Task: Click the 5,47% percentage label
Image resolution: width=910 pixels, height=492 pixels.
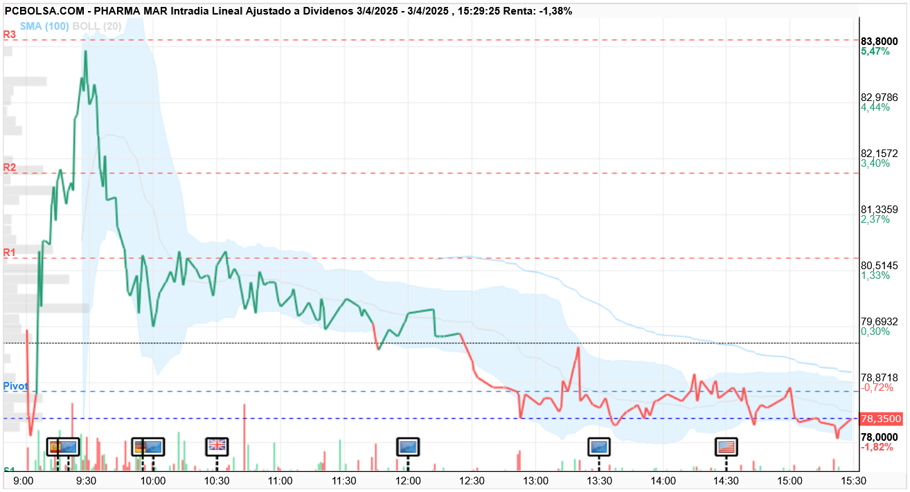Action: coord(875,51)
